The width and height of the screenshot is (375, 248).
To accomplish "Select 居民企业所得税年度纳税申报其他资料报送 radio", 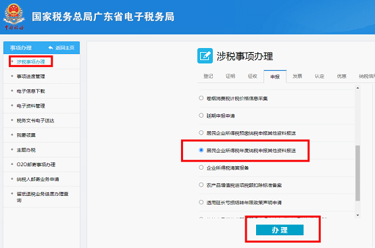I will point(201,150).
